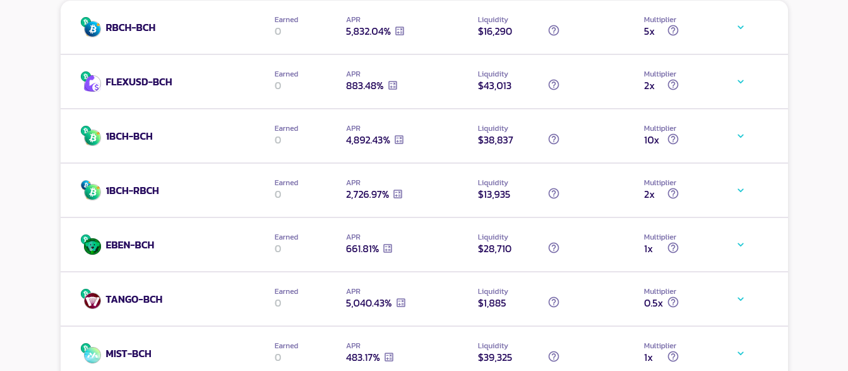This screenshot has height=371, width=848.
Task: Click liquidity help icon for RBCH-BCH
Action: [x=554, y=30]
